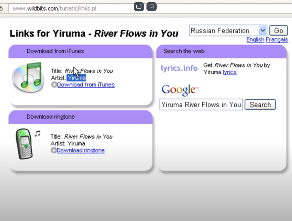Click the browser address bar URL

coord(55,9)
